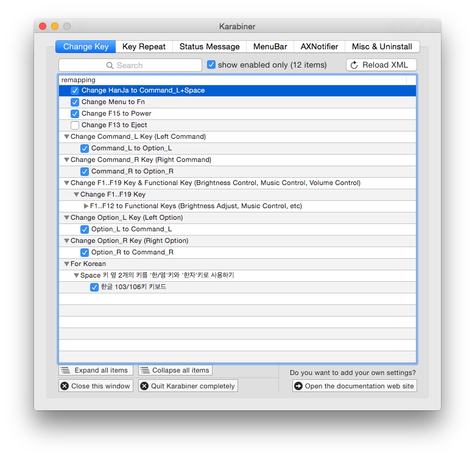Click the Reload XML button
475x459 pixels.
coord(381,65)
